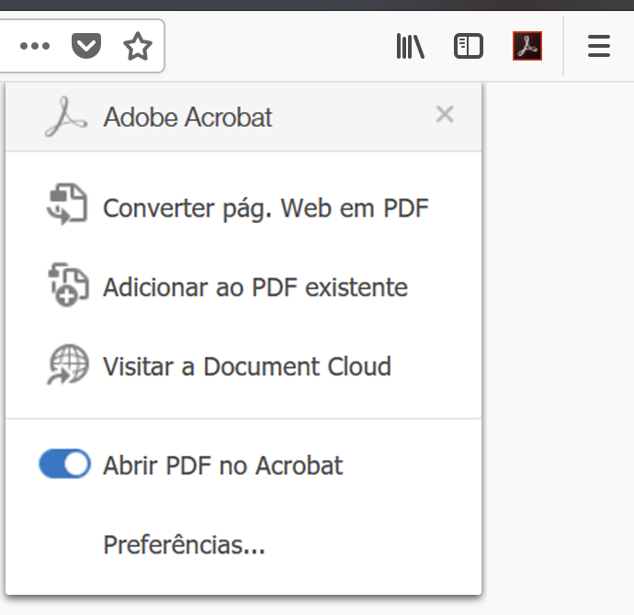This screenshot has height=615, width=634.
Task: Select "Converter pág. Web em PDF" text
Action: (x=266, y=208)
